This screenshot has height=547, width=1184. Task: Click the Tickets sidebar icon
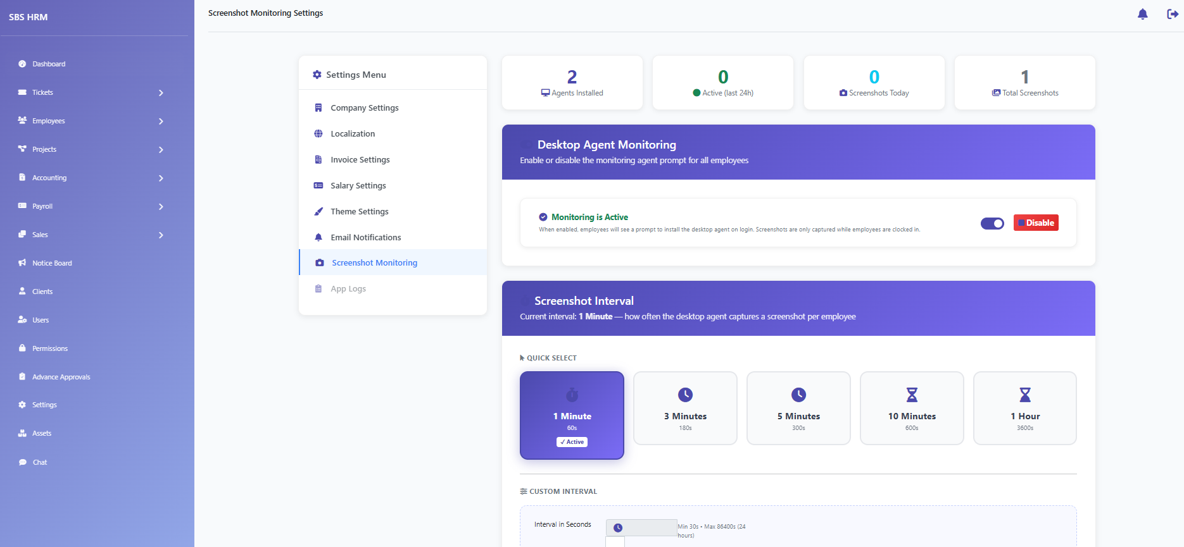22,92
